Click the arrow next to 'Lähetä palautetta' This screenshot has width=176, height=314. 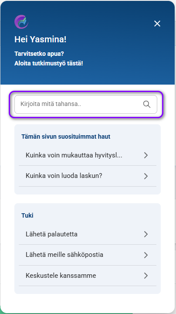pos(146,234)
